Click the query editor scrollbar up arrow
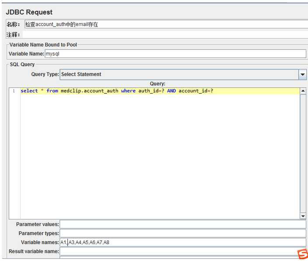Image resolution: width=308 pixels, height=261 pixels. pyautogui.click(x=303, y=90)
